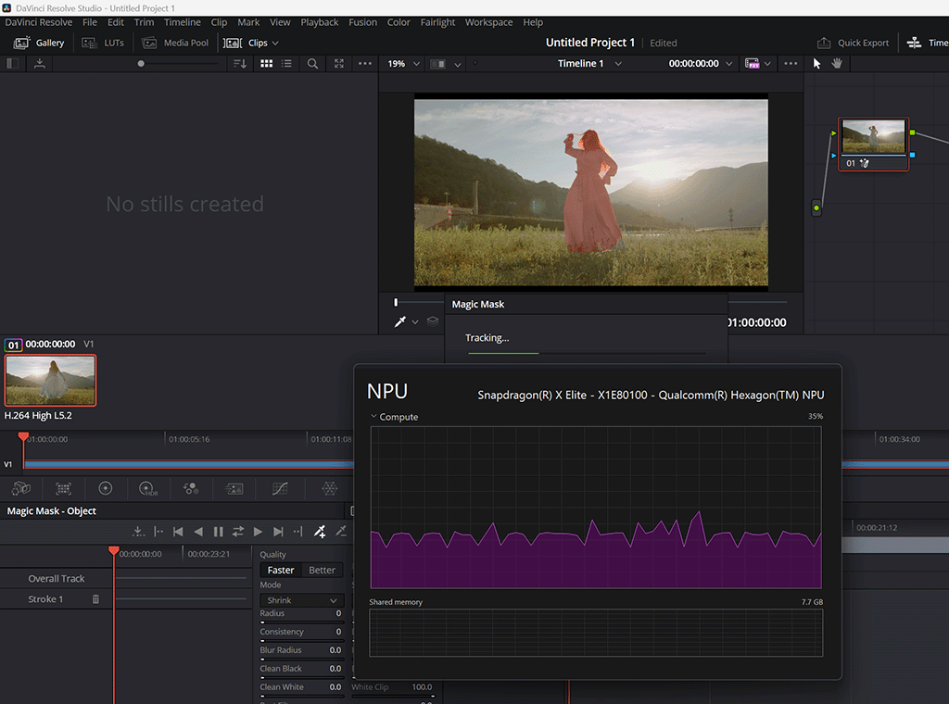This screenshot has width=949, height=704.
Task: Expand the Clips filter dropdown arrow
Action: tap(275, 43)
